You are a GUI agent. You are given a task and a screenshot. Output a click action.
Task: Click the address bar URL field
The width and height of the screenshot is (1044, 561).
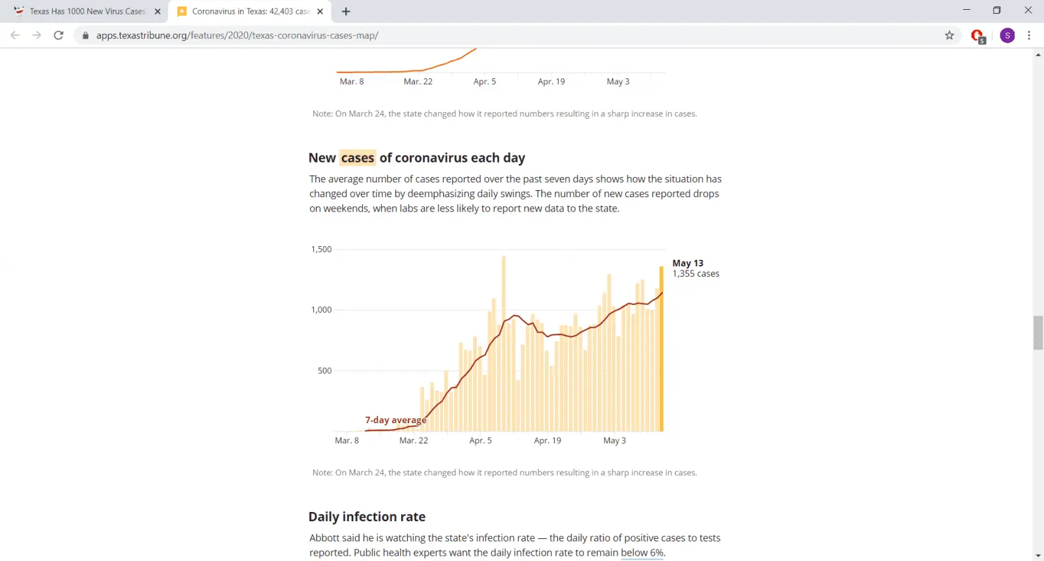[457, 35]
